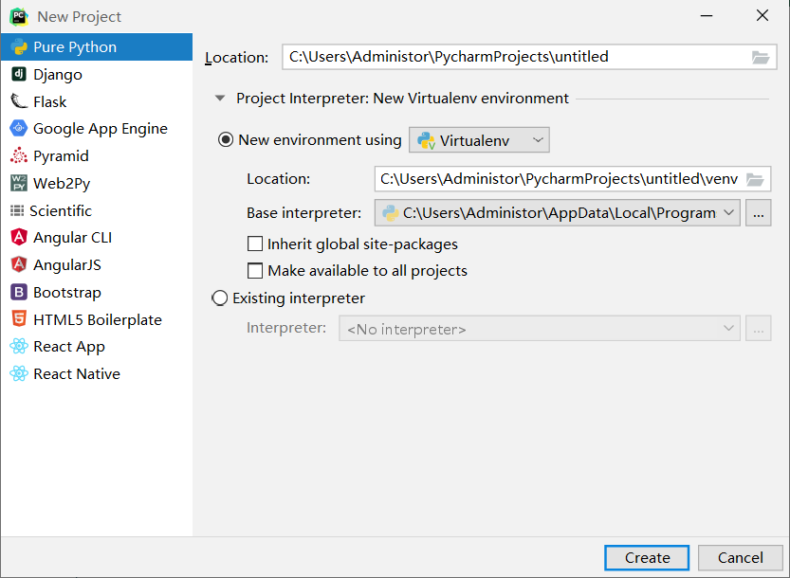The height and width of the screenshot is (578, 790).
Task: Select React Native project type label
Action: (x=77, y=374)
